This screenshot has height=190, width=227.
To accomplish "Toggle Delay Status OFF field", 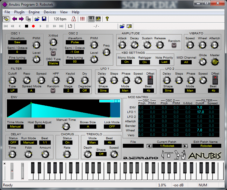I will 13,143.
